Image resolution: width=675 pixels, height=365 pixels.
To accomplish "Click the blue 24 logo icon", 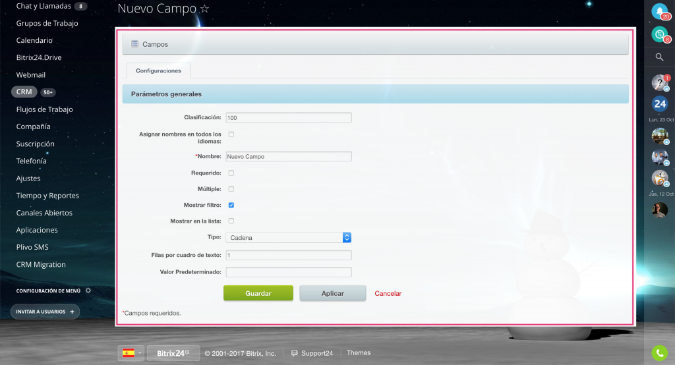I will (x=659, y=103).
